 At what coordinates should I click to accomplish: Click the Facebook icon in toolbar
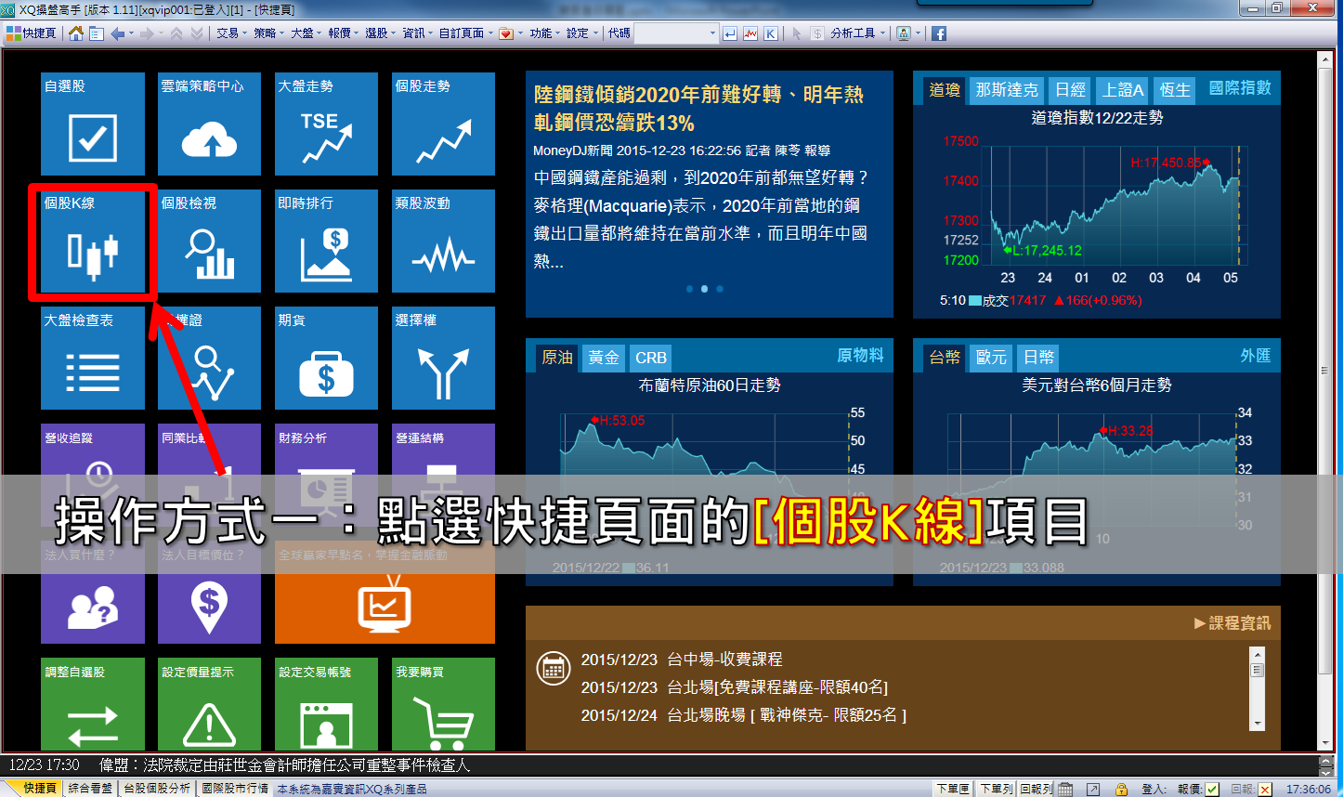click(x=939, y=33)
